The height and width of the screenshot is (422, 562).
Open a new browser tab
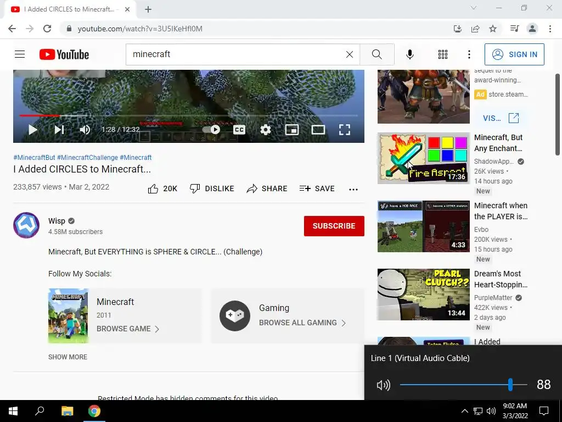(148, 9)
